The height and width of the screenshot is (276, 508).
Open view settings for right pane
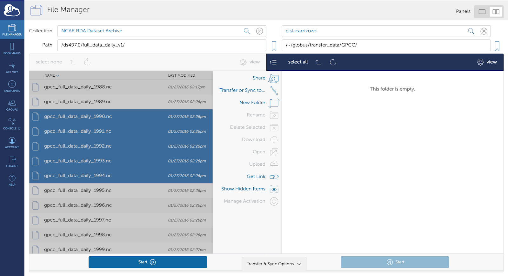click(487, 62)
